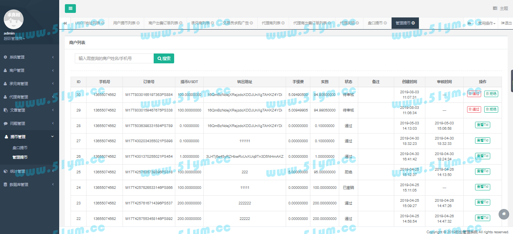Toggle the sidebar with the green hamburger button
513x234 pixels.
pyautogui.click(x=70, y=8)
